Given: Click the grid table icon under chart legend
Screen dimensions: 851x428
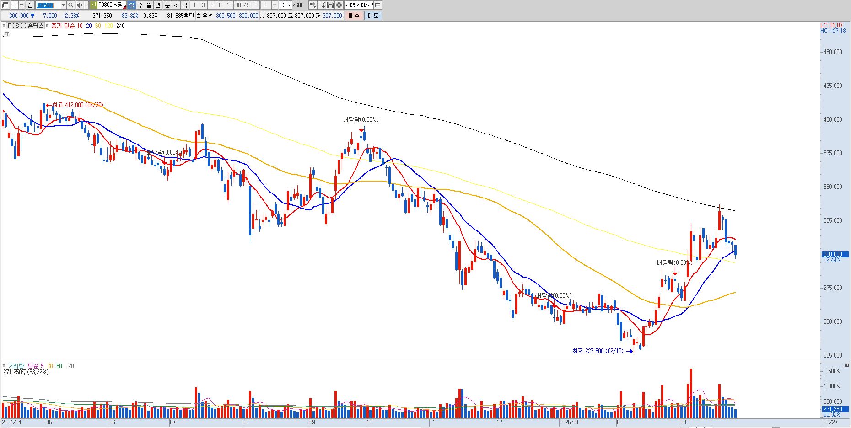Looking at the screenshot, I should (x=6, y=33).
